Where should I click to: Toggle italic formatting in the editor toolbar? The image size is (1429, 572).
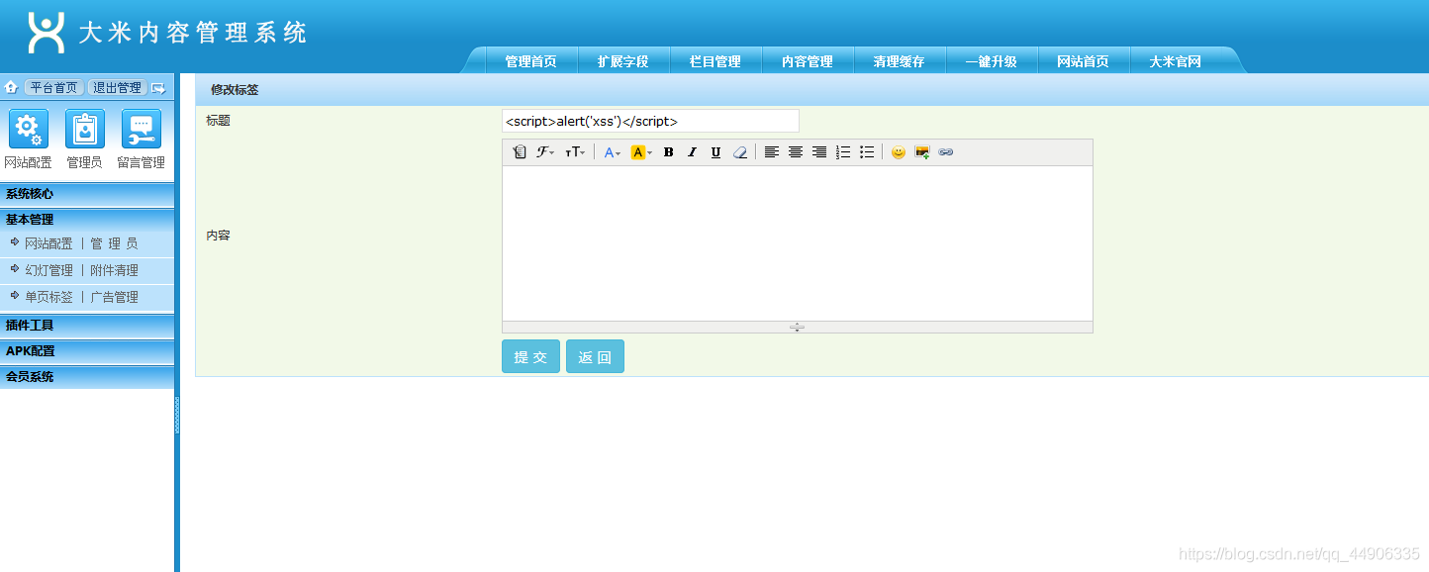tap(692, 152)
